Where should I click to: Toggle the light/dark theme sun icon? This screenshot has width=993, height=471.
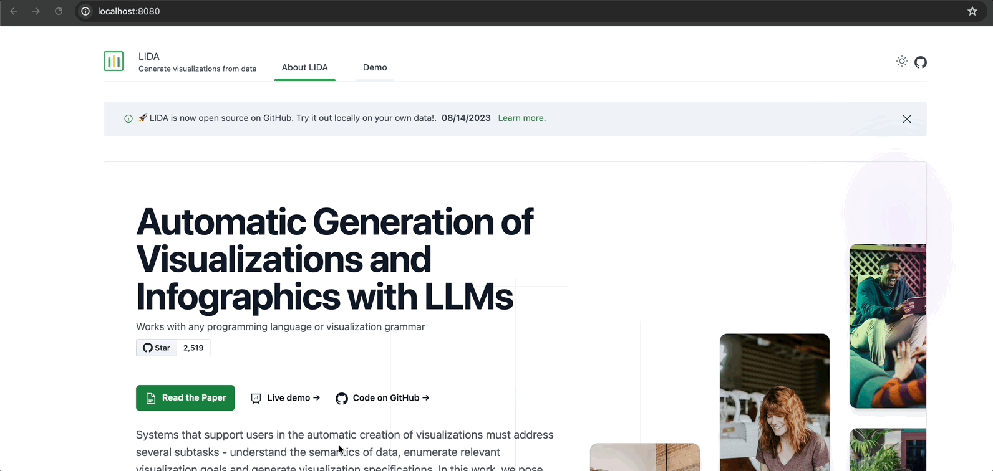point(902,61)
